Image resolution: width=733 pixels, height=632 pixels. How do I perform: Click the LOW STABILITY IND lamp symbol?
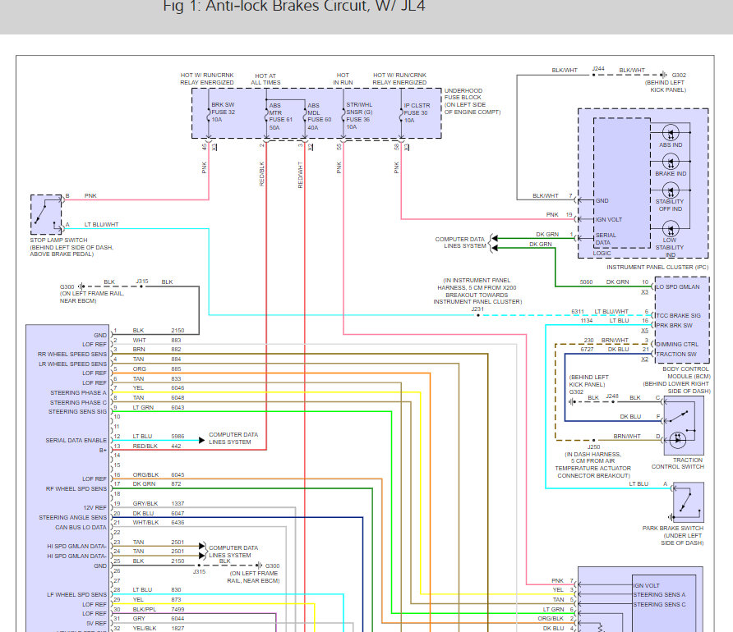click(x=671, y=229)
